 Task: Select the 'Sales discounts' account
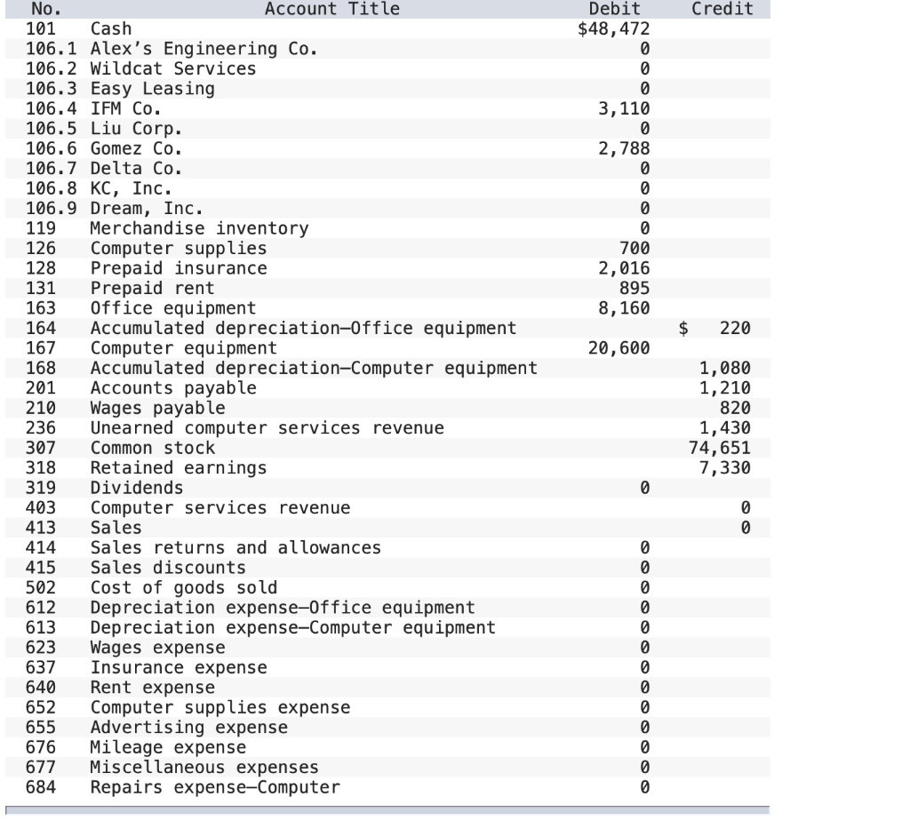point(168,568)
